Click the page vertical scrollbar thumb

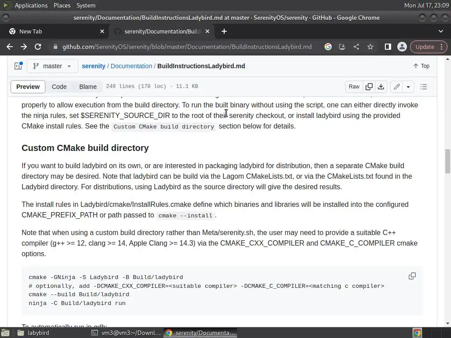[x=447, y=161]
